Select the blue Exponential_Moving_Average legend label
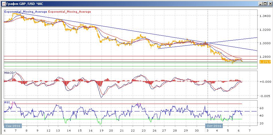273x135 pixels. (26, 12)
